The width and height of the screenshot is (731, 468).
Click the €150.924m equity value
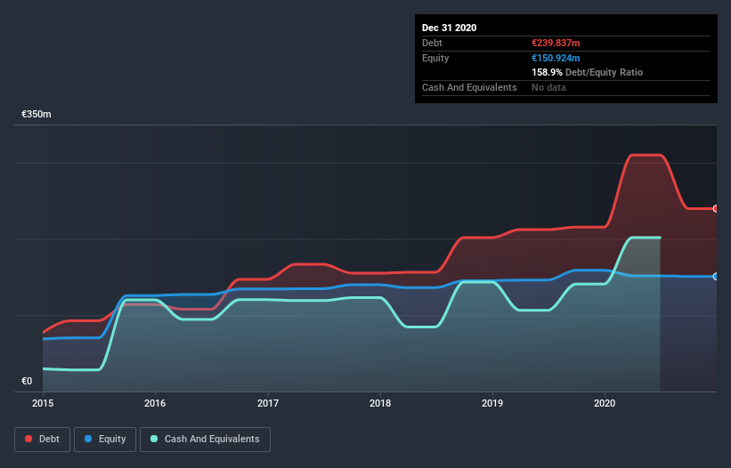pos(556,58)
